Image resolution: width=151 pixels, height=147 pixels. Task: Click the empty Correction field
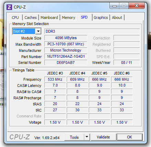(x=127, y=38)
